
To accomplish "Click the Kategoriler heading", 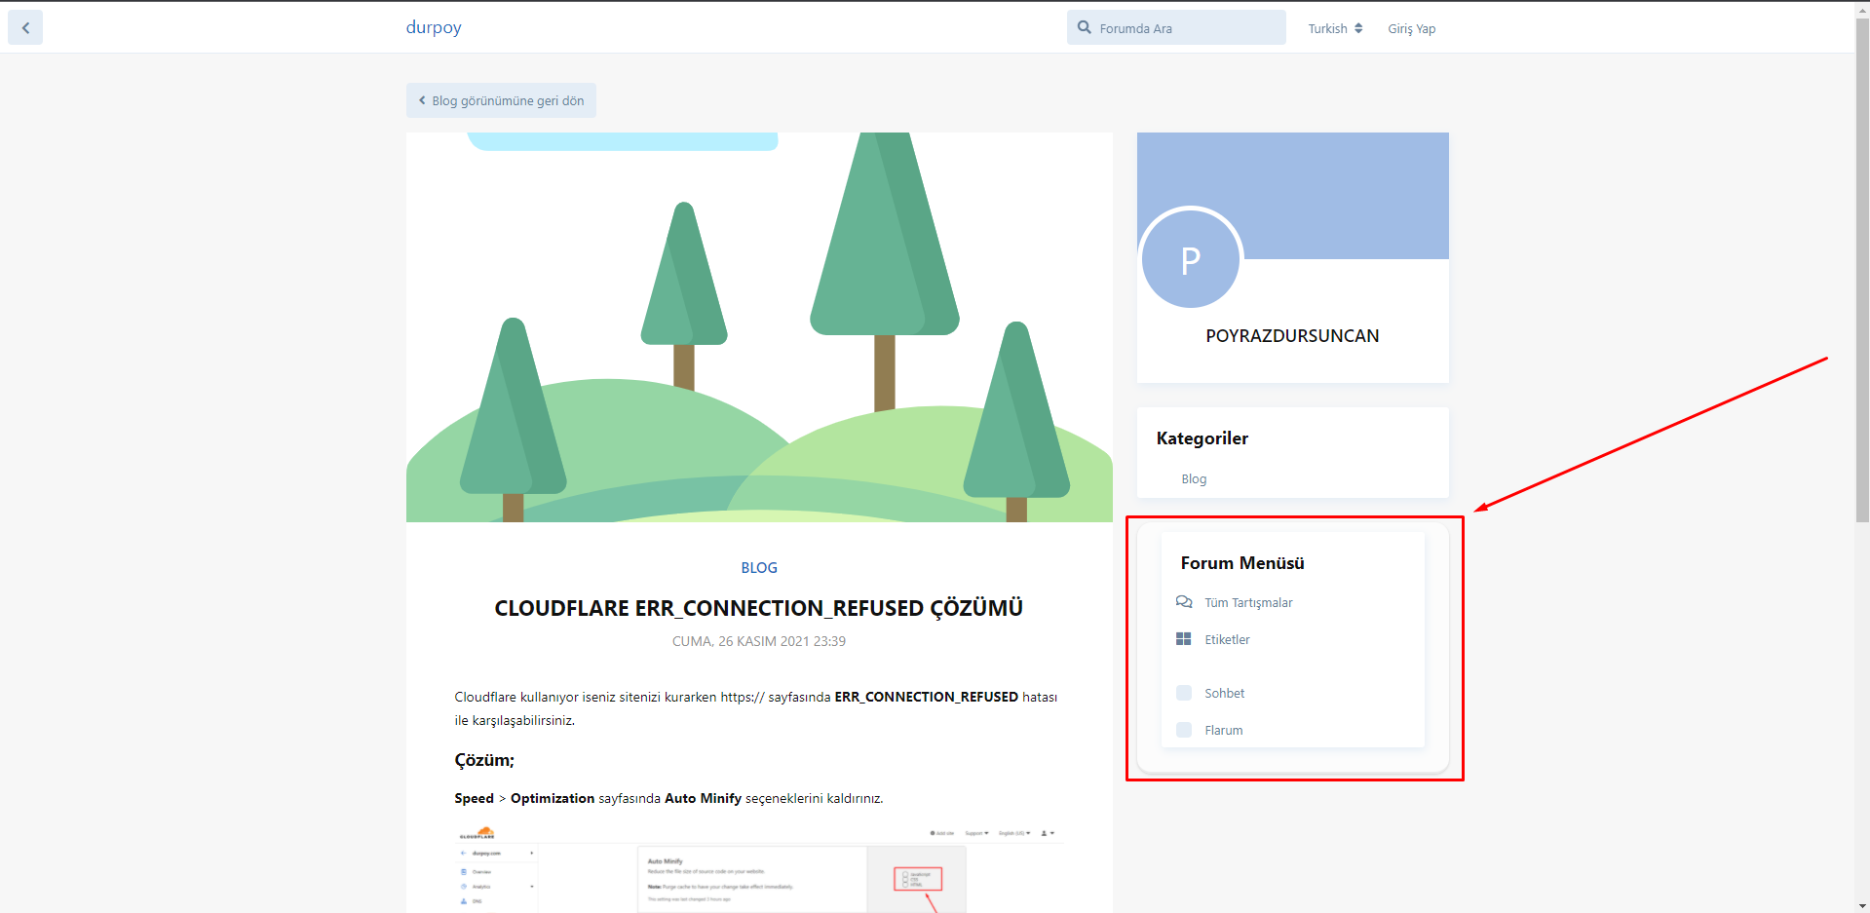I will coord(1202,438).
